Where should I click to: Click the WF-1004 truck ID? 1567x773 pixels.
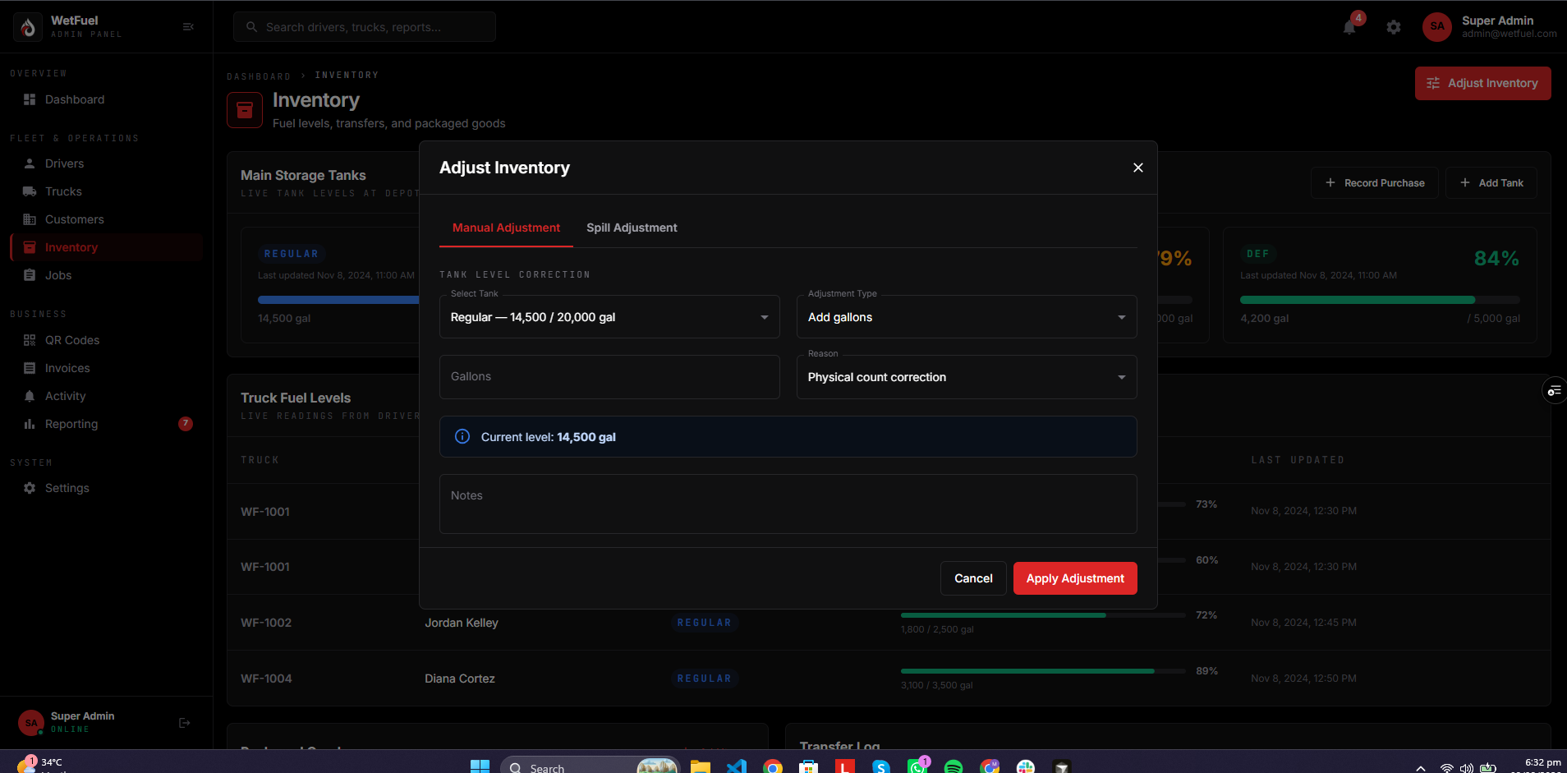click(x=266, y=679)
